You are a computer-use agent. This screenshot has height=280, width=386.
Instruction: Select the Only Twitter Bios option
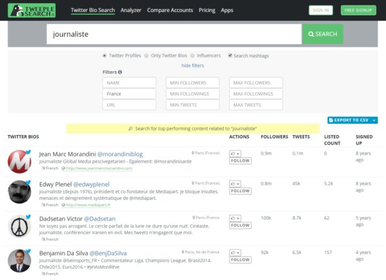point(146,55)
